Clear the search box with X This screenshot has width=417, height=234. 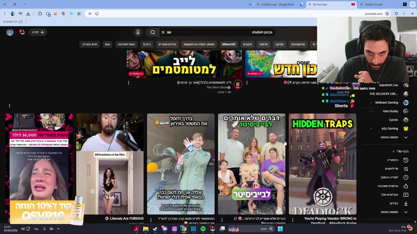coord(163,32)
